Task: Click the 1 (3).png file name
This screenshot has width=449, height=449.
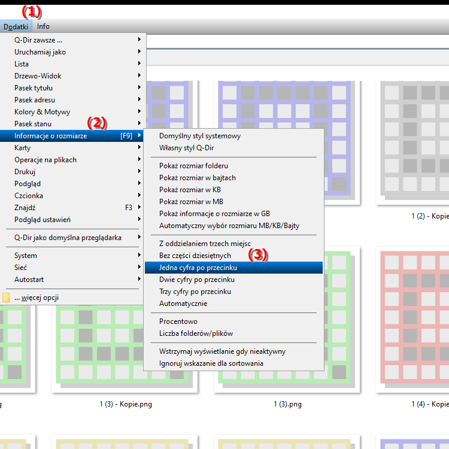Action: [x=287, y=404]
